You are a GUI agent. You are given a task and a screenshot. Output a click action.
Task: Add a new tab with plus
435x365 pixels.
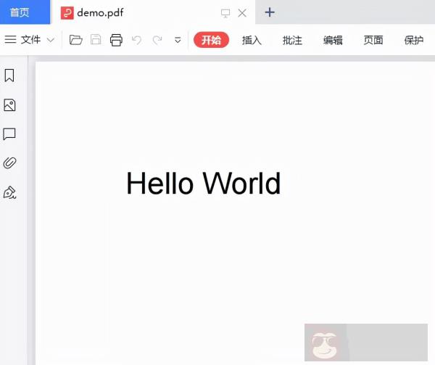(270, 12)
